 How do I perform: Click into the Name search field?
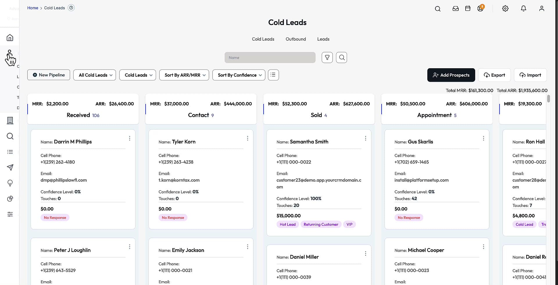[x=270, y=57]
